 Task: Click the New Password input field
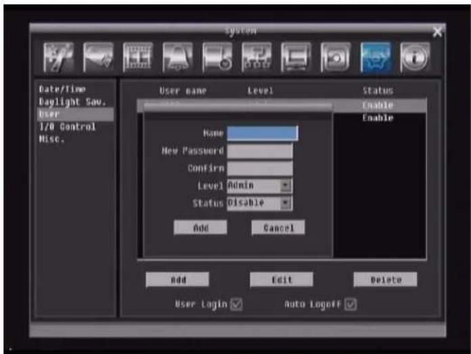[x=260, y=150]
